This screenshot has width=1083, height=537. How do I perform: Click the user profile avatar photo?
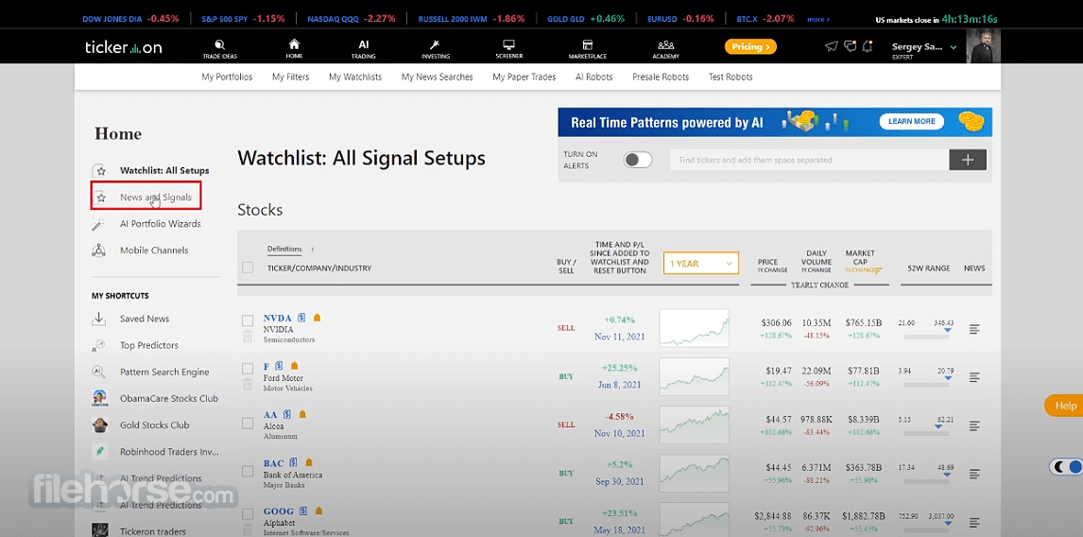(984, 45)
